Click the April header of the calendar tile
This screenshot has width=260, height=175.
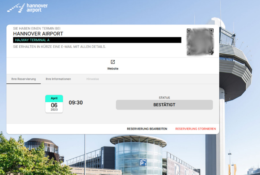[x=54, y=98]
